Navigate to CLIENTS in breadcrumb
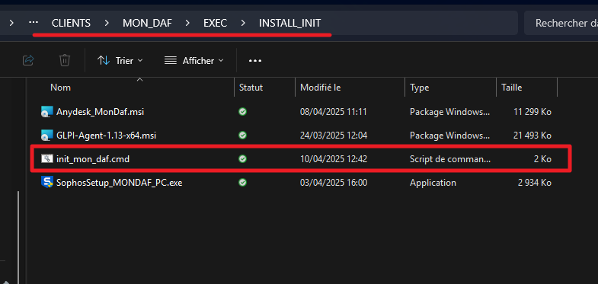Screen dimensions: 598x284 click(72, 24)
